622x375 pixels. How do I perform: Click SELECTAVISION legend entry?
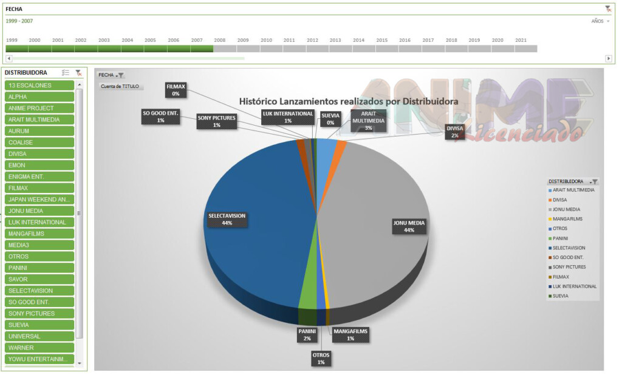567,248
